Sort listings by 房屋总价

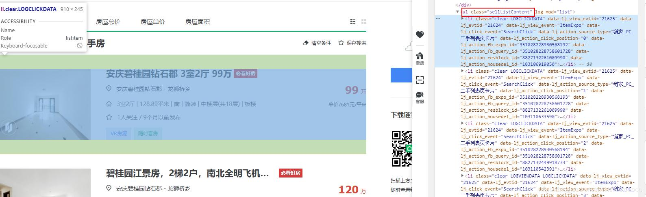[x=108, y=22]
